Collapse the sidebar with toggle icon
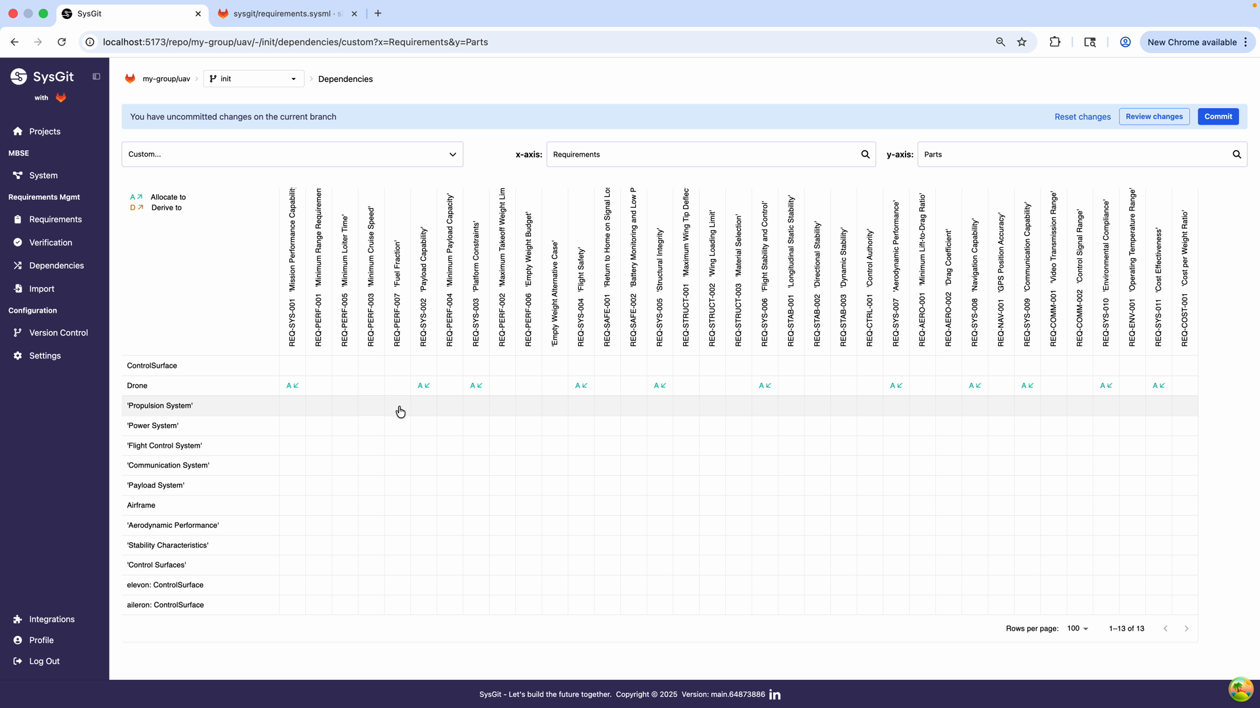The image size is (1260, 708). (x=96, y=77)
